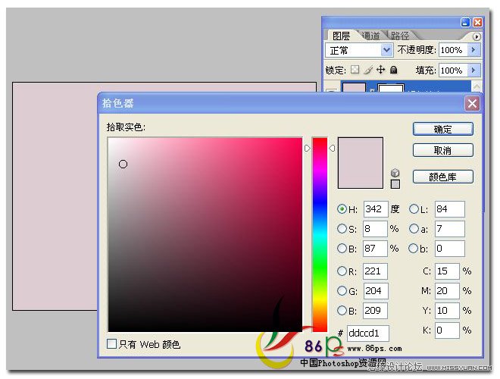Click the web-safe color small swatch
This screenshot has width=500, height=379.
point(395,184)
